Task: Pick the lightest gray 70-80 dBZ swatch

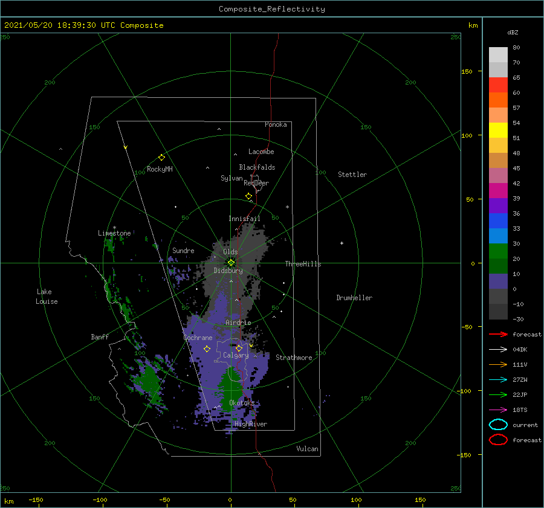Action: click(498, 55)
